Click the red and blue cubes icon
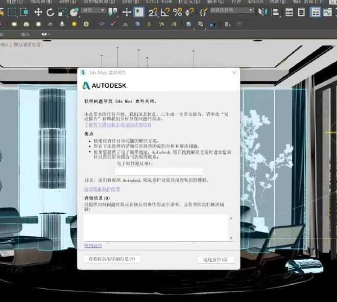Screen dimensions: 337x302 point(113,24)
